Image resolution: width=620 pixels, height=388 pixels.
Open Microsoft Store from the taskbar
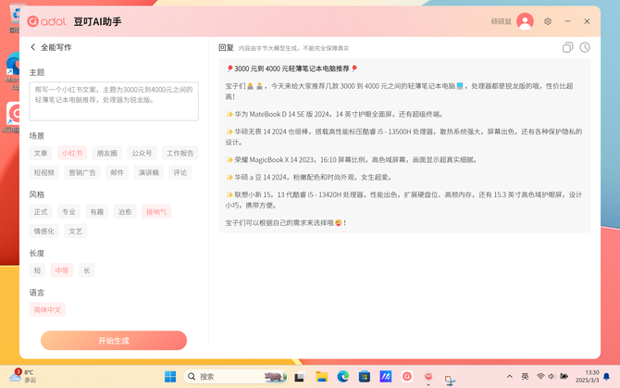pyautogui.click(x=365, y=377)
